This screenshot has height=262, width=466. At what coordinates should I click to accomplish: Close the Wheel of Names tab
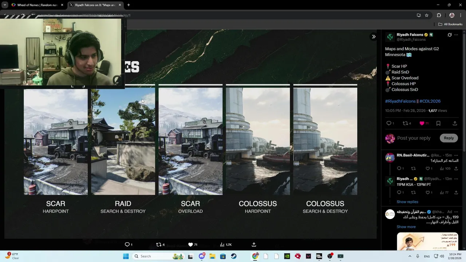pyautogui.click(x=62, y=5)
